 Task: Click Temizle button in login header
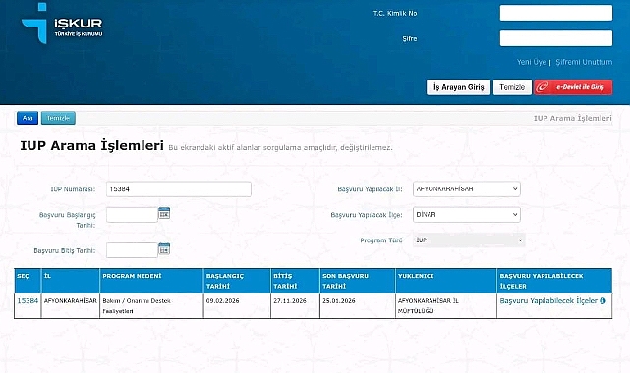(512, 87)
